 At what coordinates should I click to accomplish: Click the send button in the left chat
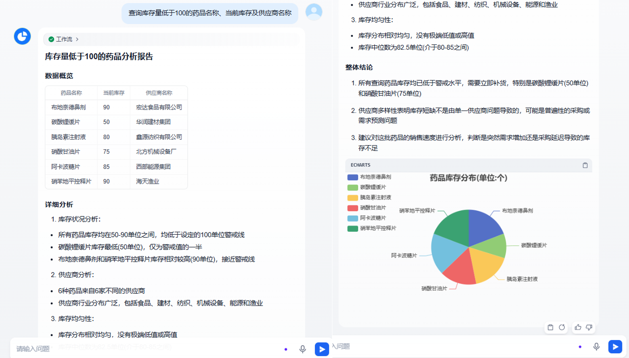(321, 349)
